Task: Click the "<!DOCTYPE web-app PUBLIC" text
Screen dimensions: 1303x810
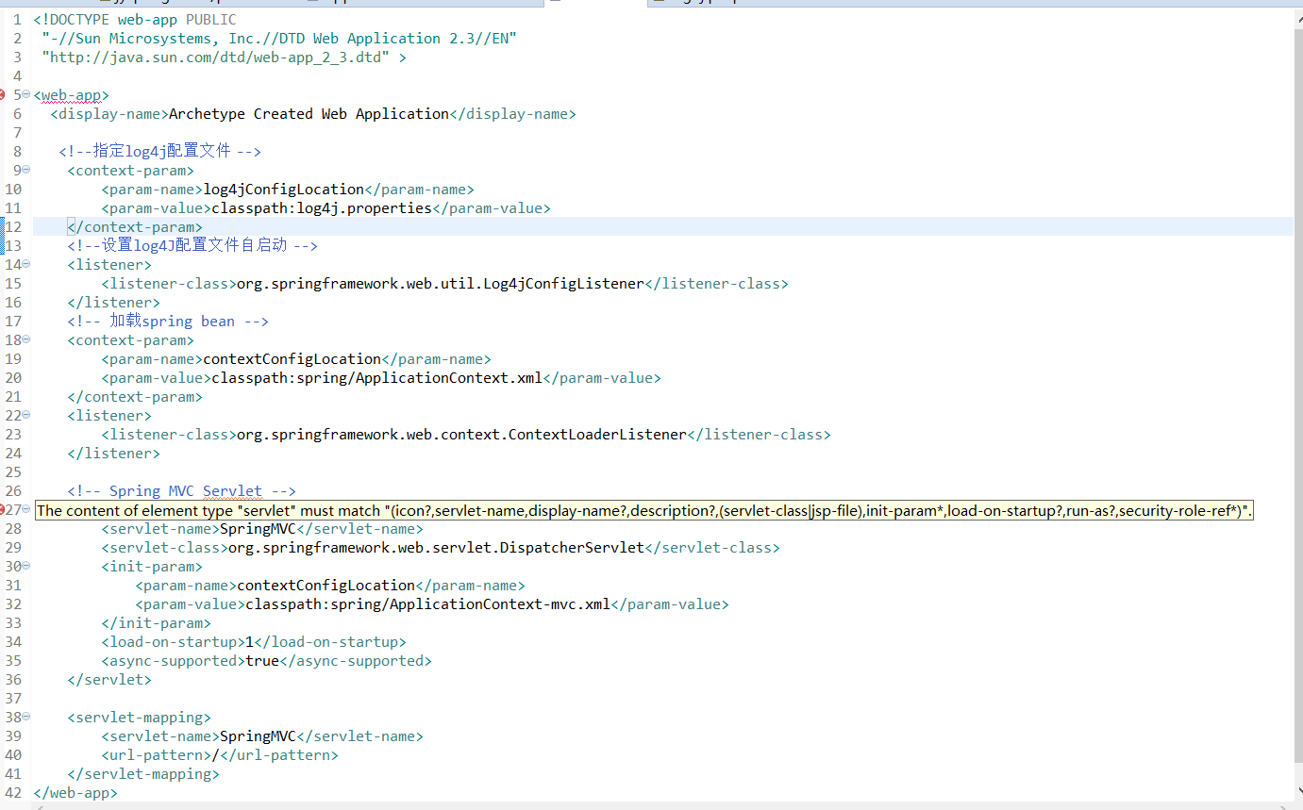Action: 135,20
